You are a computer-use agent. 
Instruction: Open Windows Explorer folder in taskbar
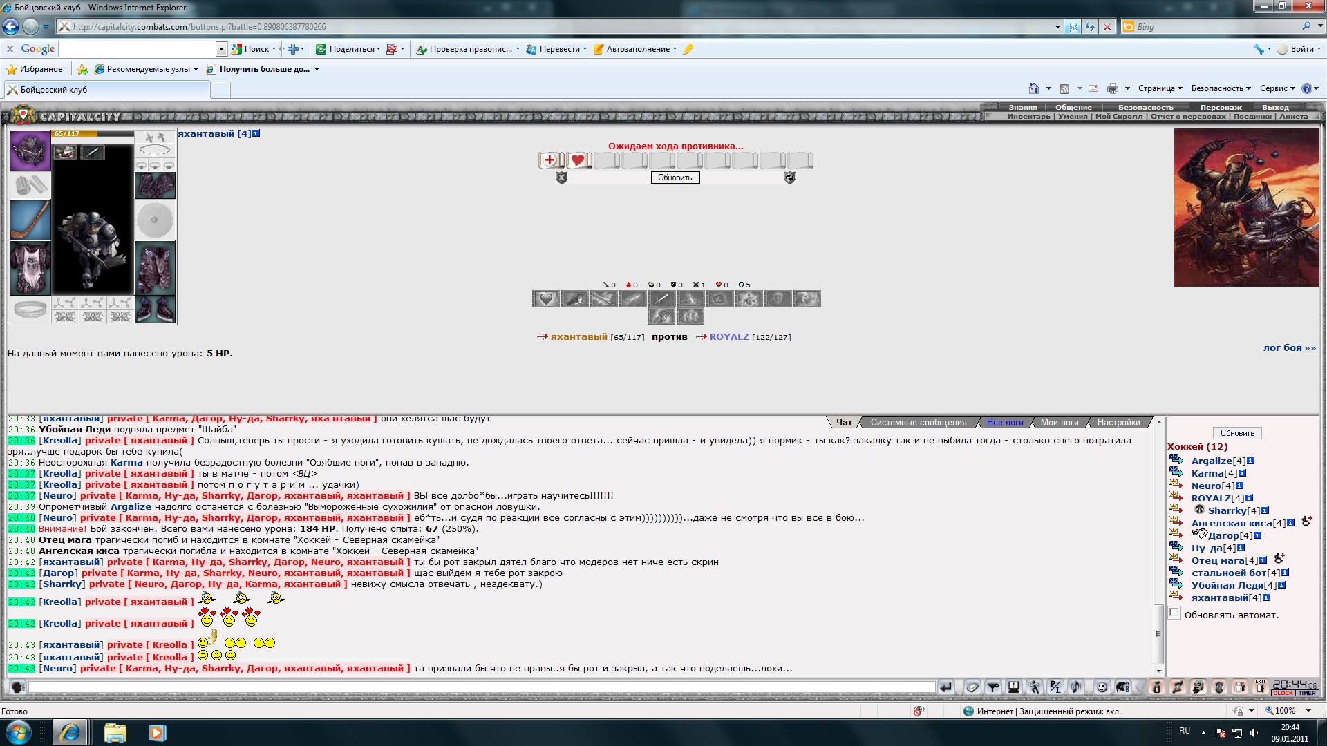click(115, 732)
